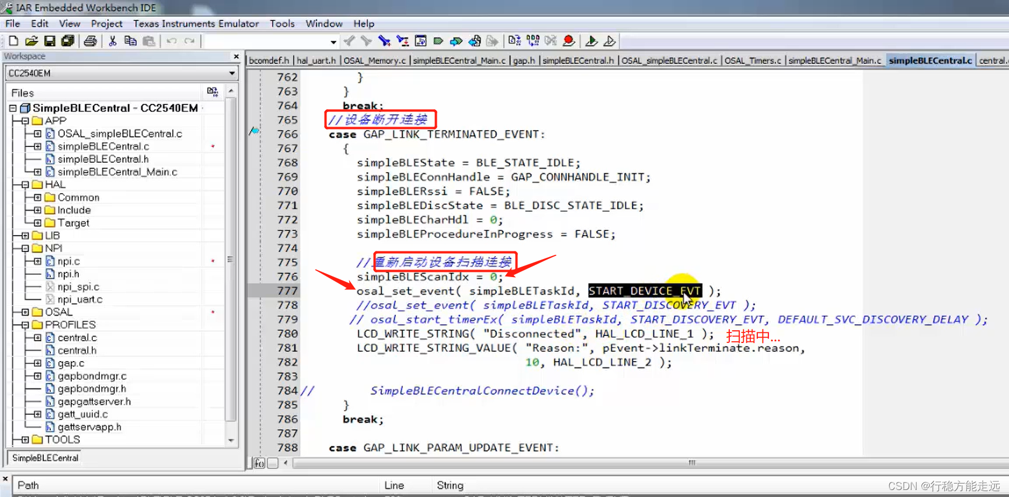Image resolution: width=1009 pixels, height=497 pixels.
Task: Switch to the OSAL_Memory.c tab
Action: tap(374, 61)
